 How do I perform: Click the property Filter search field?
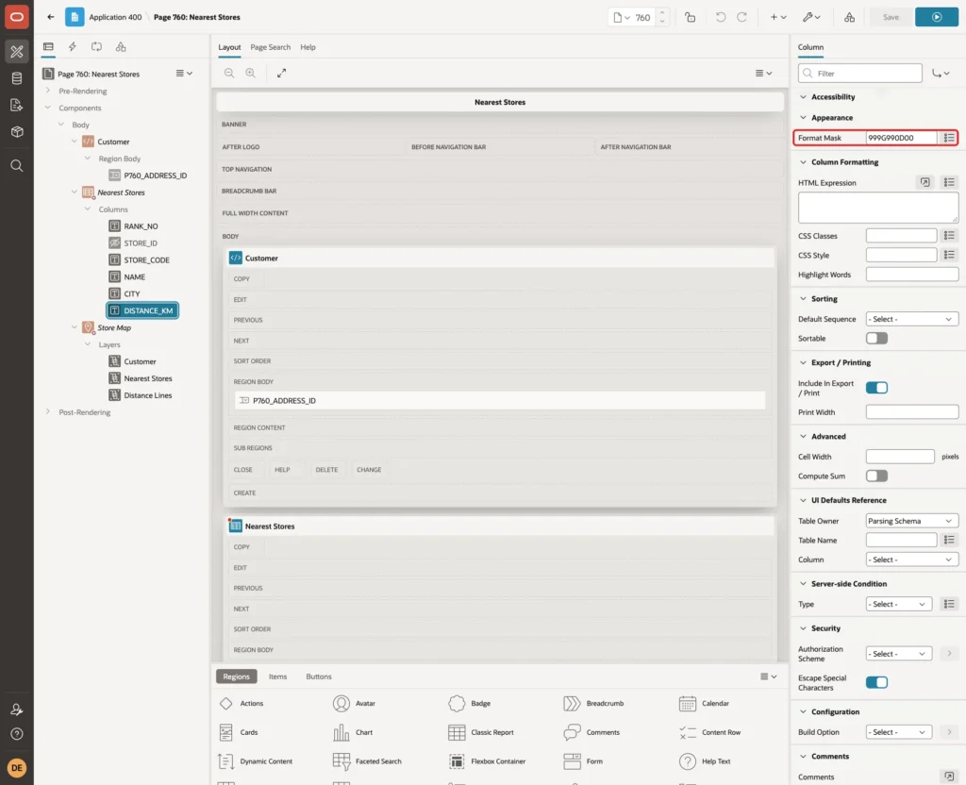pyautogui.click(x=860, y=74)
